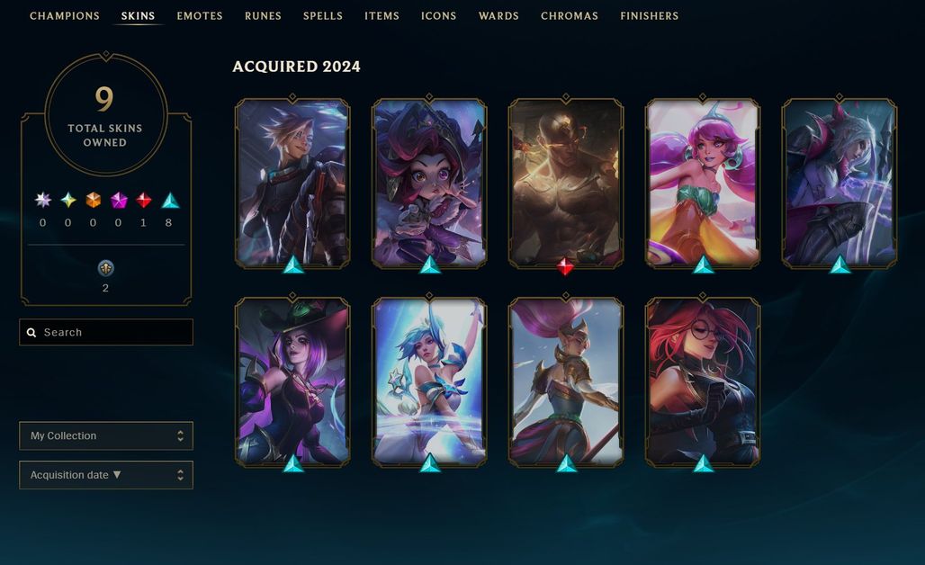
Task: Select the golden shirtless fighter skin card
Action: (566, 184)
